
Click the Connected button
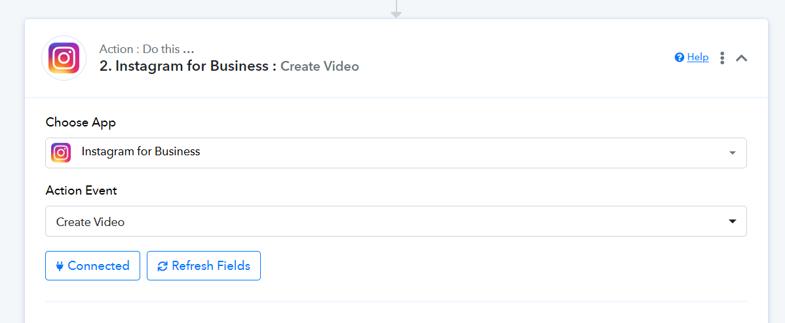pyautogui.click(x=92, y=265)
